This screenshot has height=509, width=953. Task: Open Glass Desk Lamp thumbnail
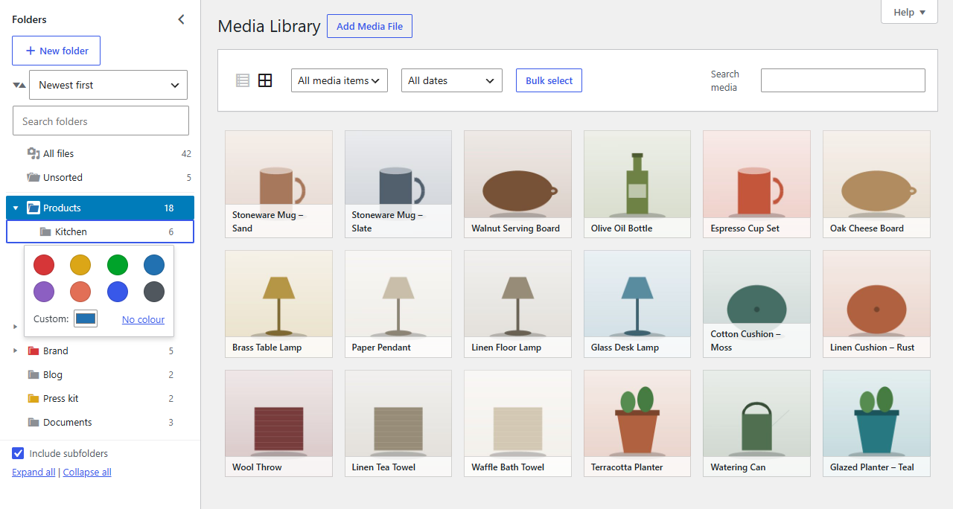point(637,304)
